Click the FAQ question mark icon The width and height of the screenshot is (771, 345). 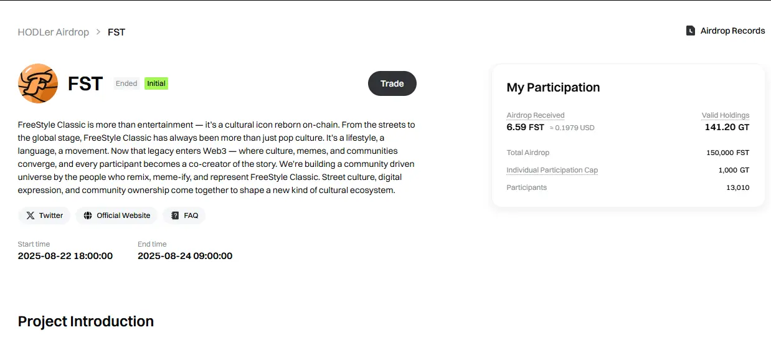click(175, 215)
